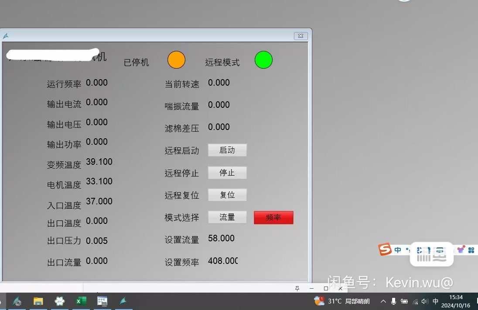478x310 pixels.
Task: Select 流量 flow mode
Action: click(227, 217)
